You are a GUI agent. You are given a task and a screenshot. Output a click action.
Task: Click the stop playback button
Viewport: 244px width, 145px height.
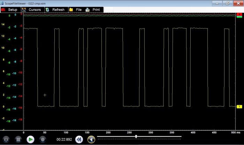pyautogui.click(x=18, y=139)
